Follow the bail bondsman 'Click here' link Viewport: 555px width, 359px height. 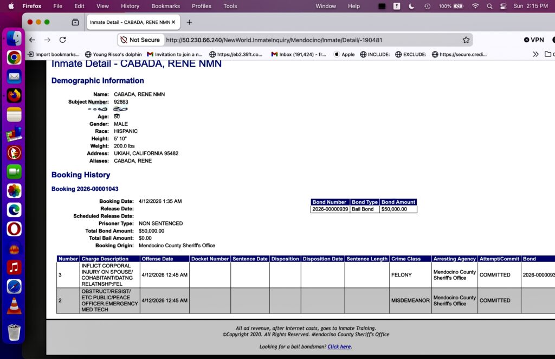pos(339,347)
